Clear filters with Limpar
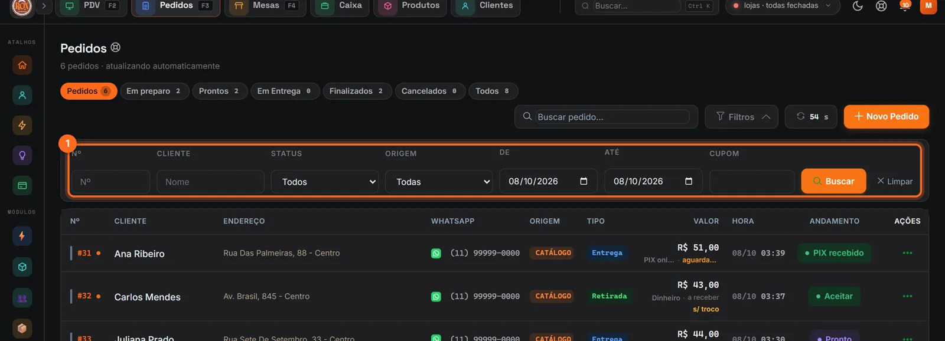The image size is (945, 341). [x=895, y=181]
